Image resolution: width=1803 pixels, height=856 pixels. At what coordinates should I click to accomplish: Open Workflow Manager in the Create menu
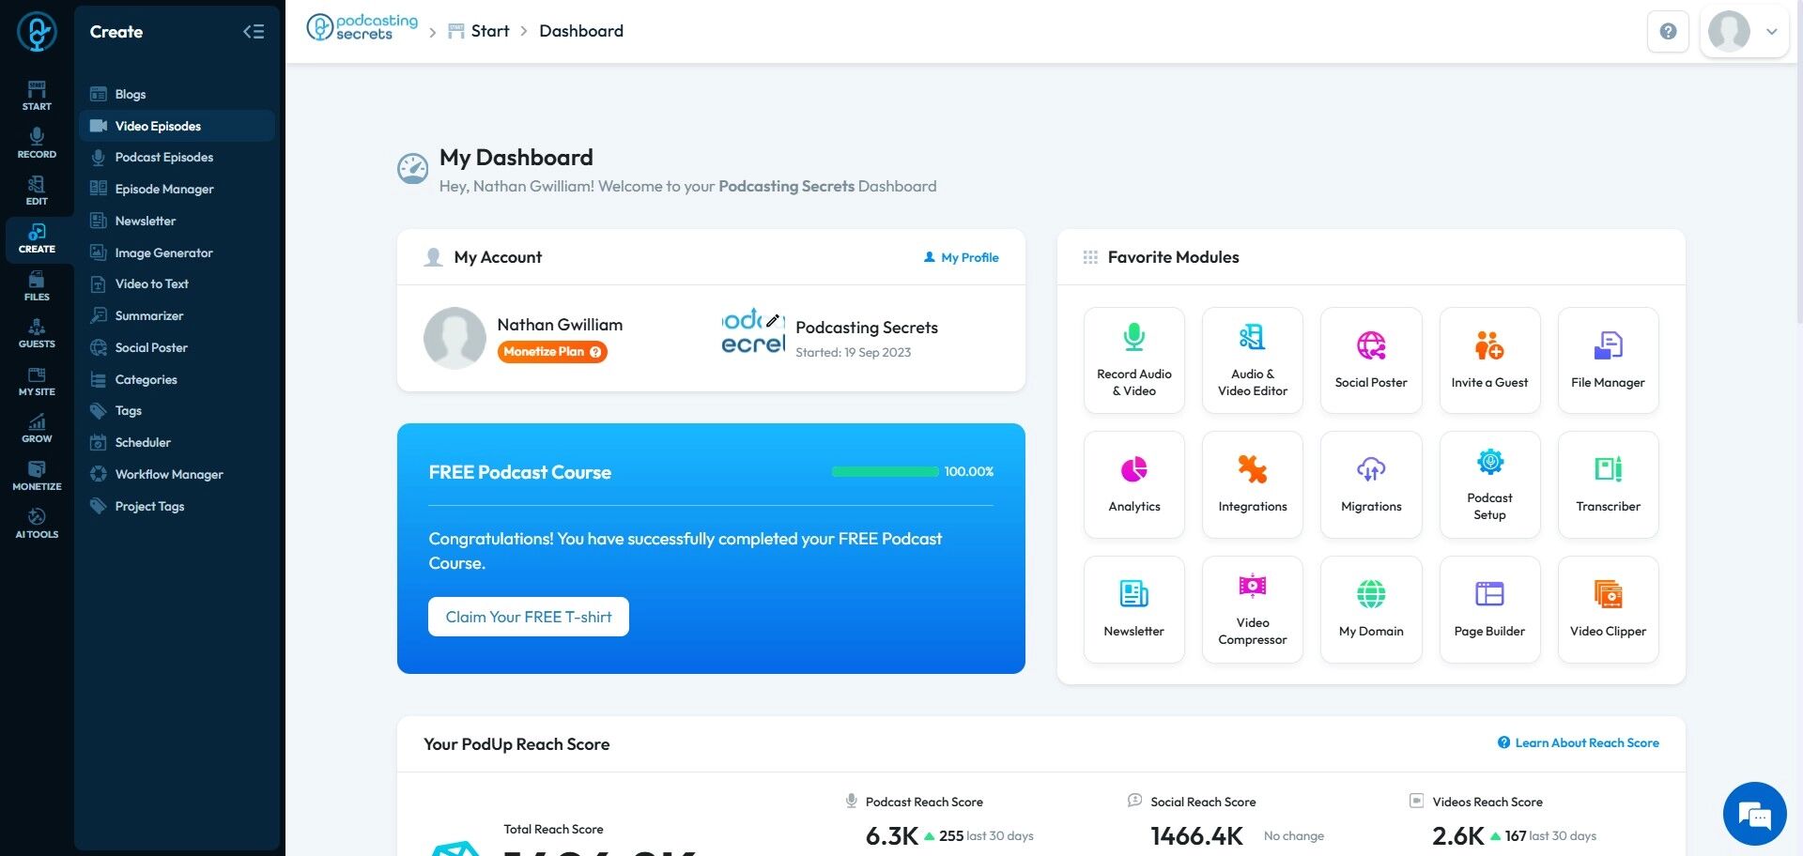pyautogui.click(x=177, y=474)
